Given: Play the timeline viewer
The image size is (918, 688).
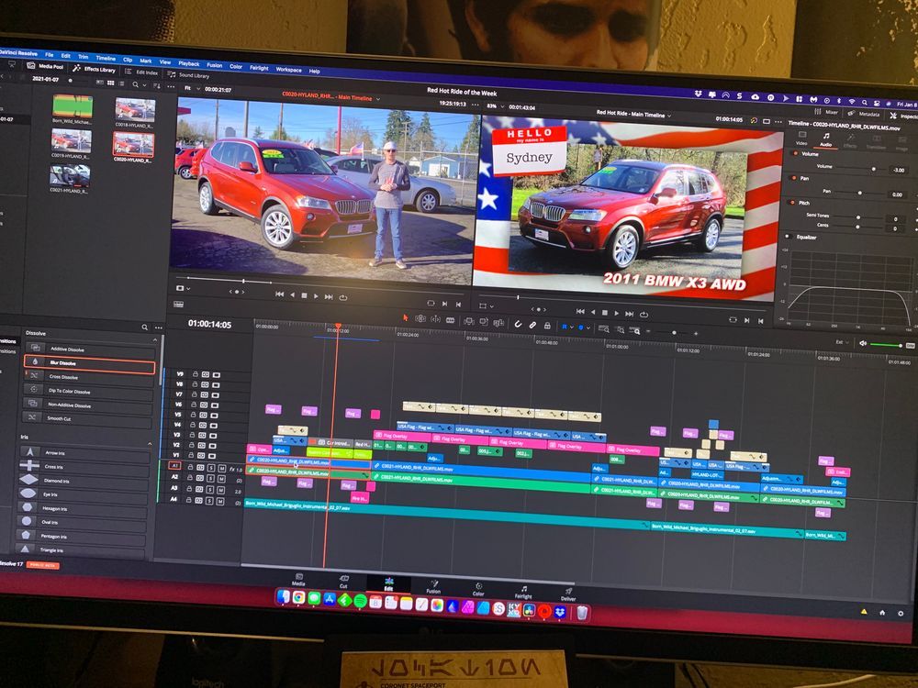Looking at the screenshot, I should pos(617,313).
